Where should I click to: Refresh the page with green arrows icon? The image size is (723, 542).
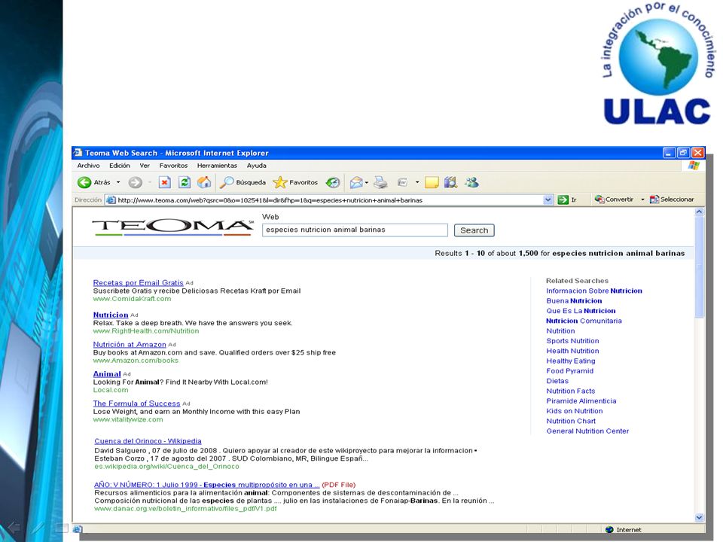185,182
